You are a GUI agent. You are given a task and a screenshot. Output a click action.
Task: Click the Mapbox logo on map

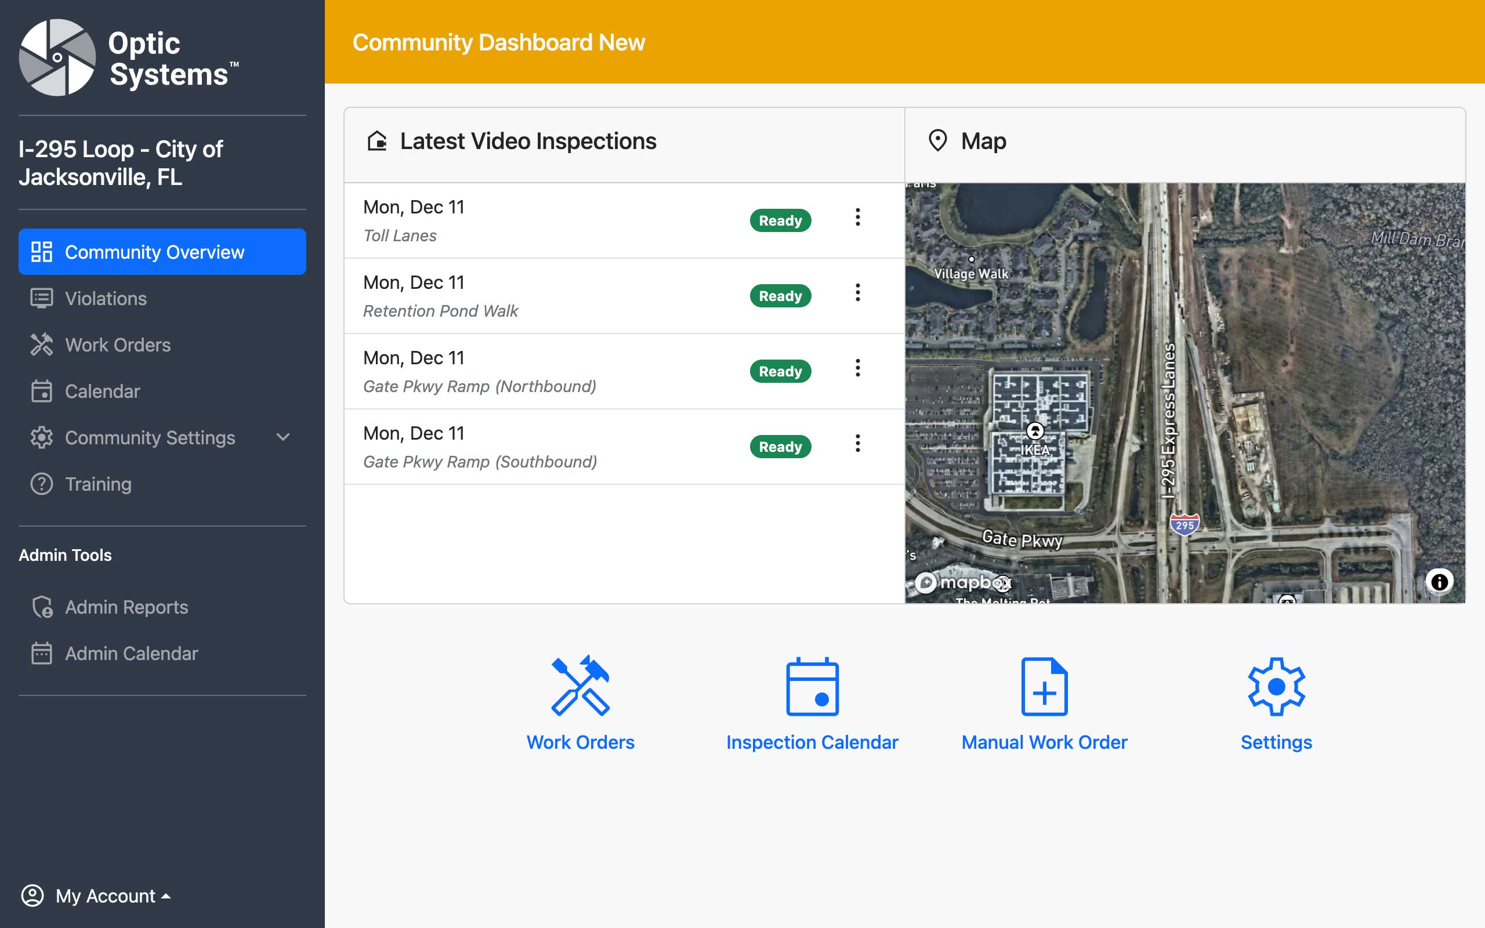tap(962, 582)
